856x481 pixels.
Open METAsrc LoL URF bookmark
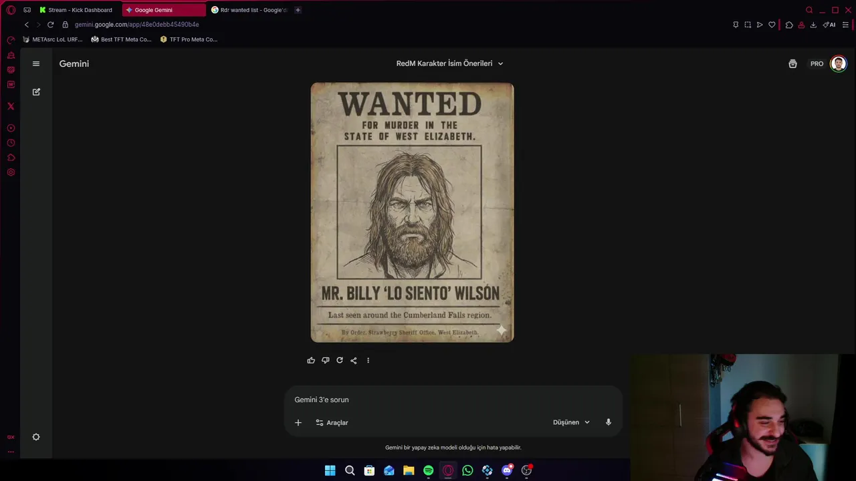click(x=52, y=39)
